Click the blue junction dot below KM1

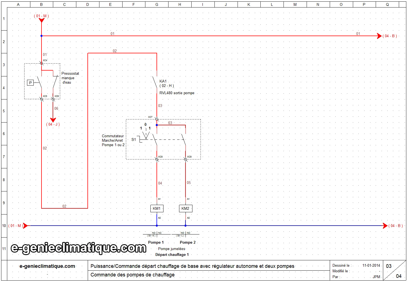[157, 226]
